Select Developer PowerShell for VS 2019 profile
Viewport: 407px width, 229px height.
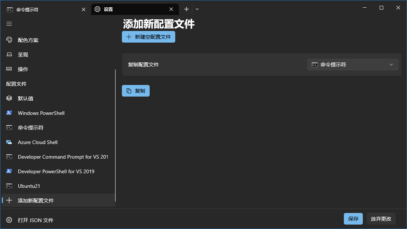tap(58, 171)
